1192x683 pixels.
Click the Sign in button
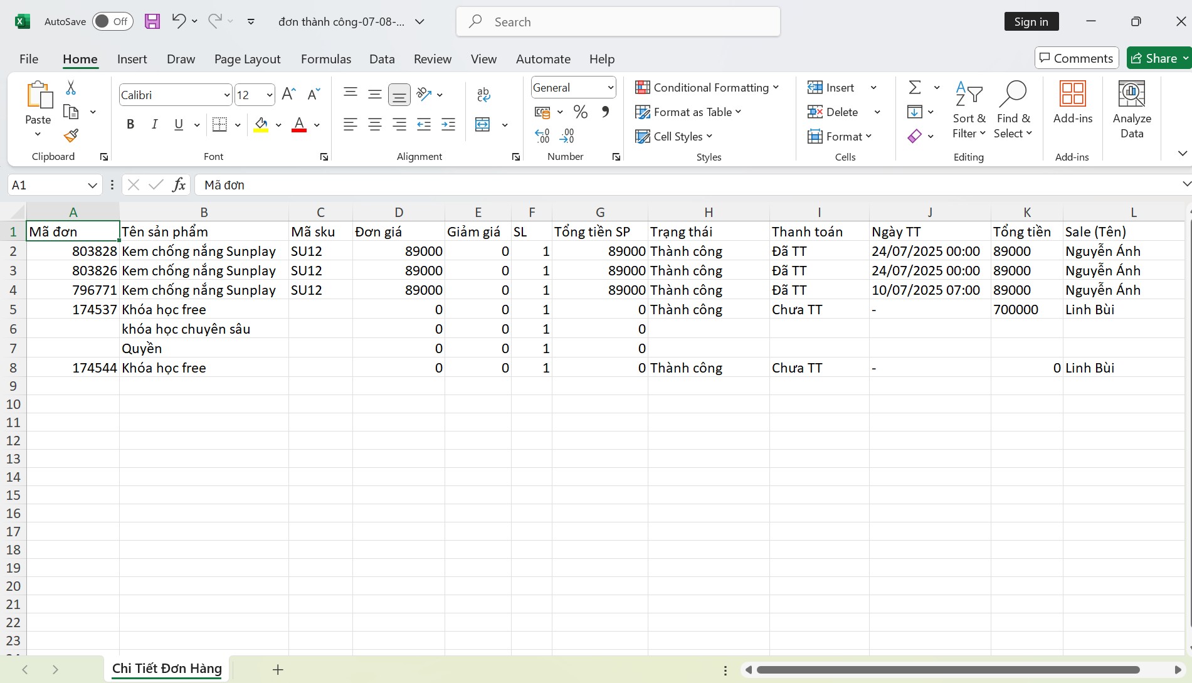pyautogui.click(x=1031, y=21)
